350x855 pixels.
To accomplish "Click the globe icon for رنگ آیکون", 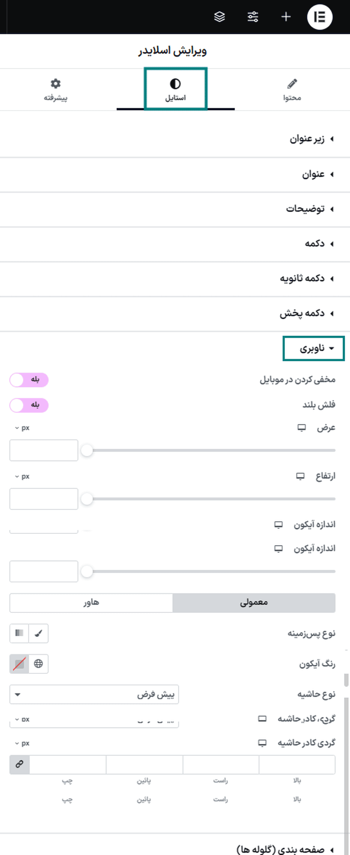I will pos(38,664).
